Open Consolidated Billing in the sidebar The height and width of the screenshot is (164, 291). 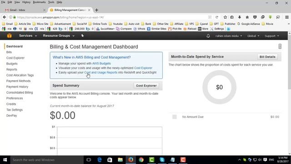point(20,92)
